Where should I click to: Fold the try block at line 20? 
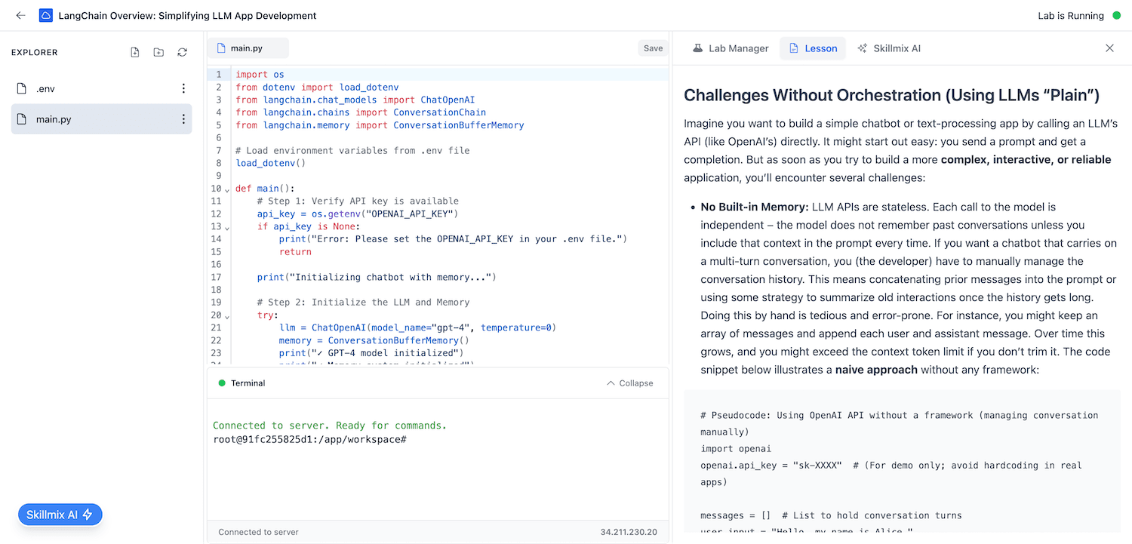pos(227,316)
